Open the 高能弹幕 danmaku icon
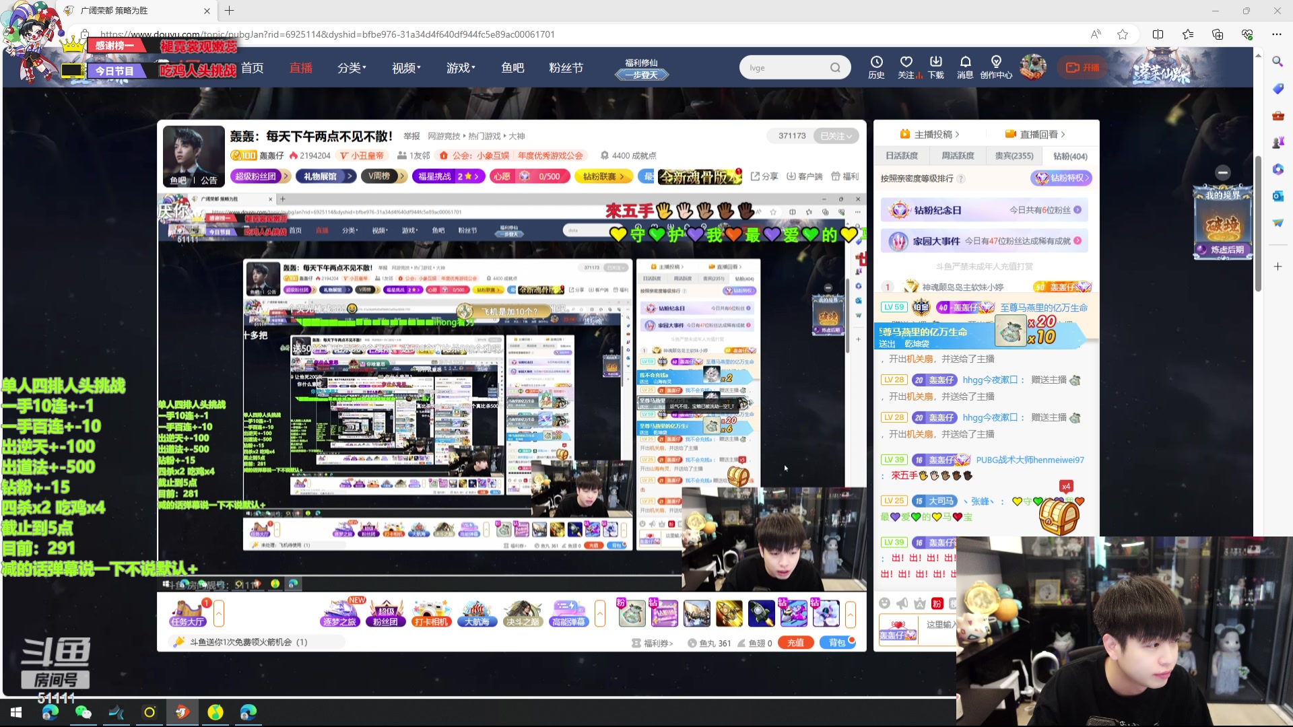Image resolution: width=1293 pixels, height=727 pixels. [x=569, y=613]
